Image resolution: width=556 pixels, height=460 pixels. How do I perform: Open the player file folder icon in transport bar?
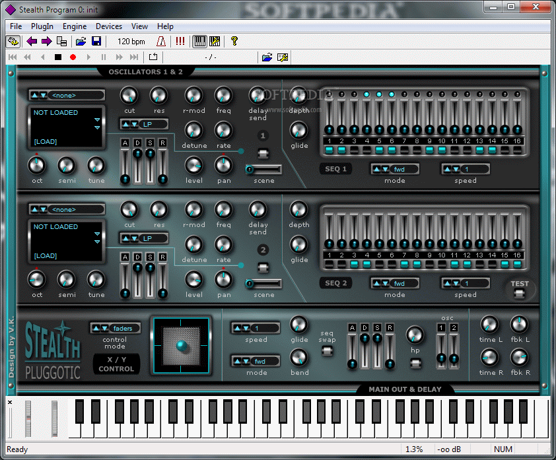pyautogui.click(x=267, y=57)
